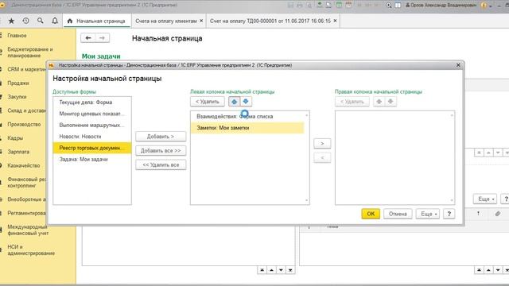Open the dropdown arrow next to the info icon
509x286 pixels.
(x=491, y=6)
